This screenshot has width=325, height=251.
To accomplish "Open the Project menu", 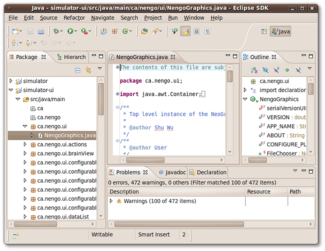I will 153,18.
